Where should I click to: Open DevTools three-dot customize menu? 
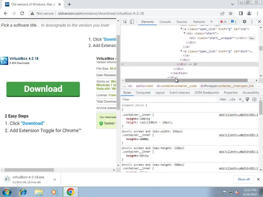[x=252, y=22]
